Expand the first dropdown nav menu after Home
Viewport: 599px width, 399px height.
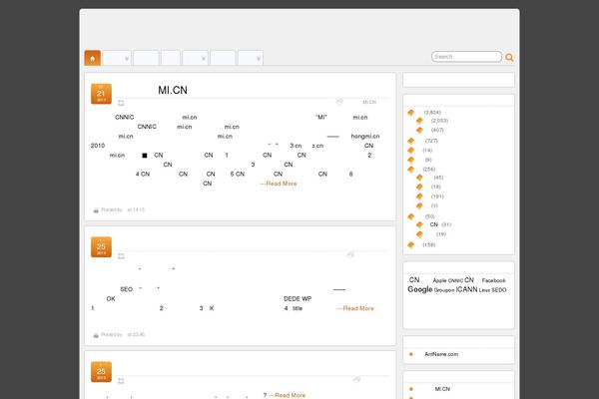(117, 58)
